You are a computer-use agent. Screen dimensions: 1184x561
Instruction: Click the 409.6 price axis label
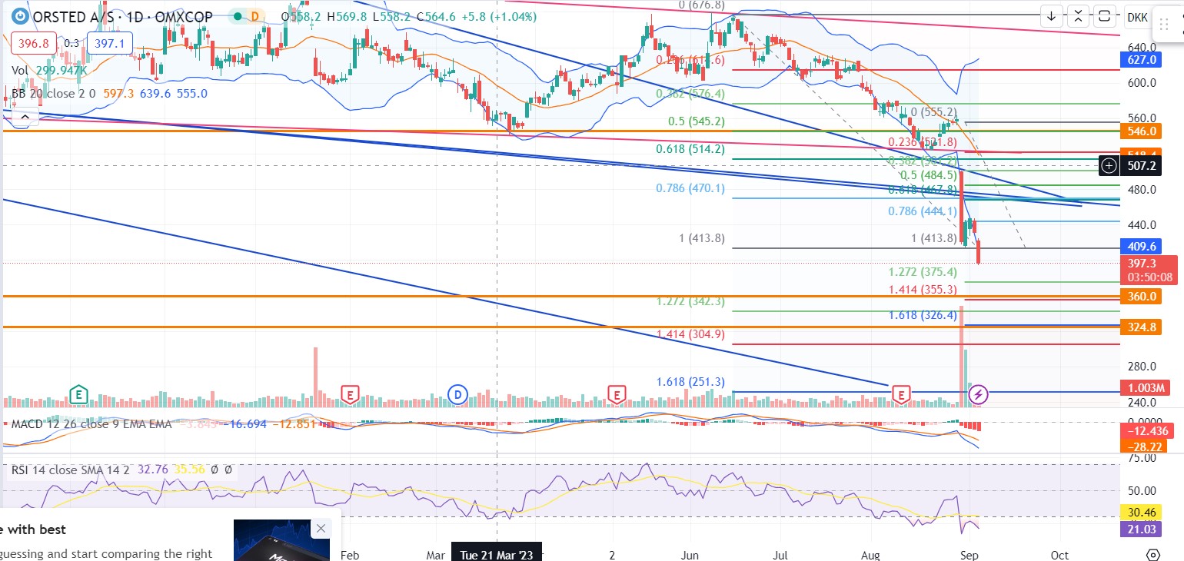click(1142, 247)
